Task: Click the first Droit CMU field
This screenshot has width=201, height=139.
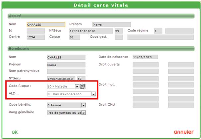Action: point(146,105)
